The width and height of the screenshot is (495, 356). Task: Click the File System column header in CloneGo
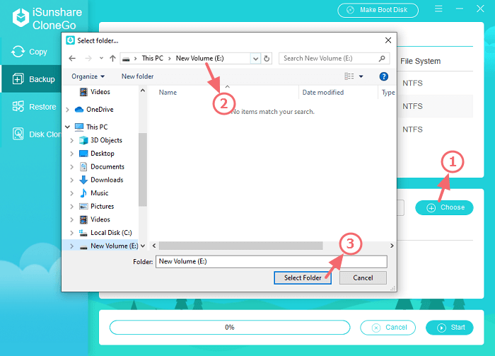pos(421,62)
